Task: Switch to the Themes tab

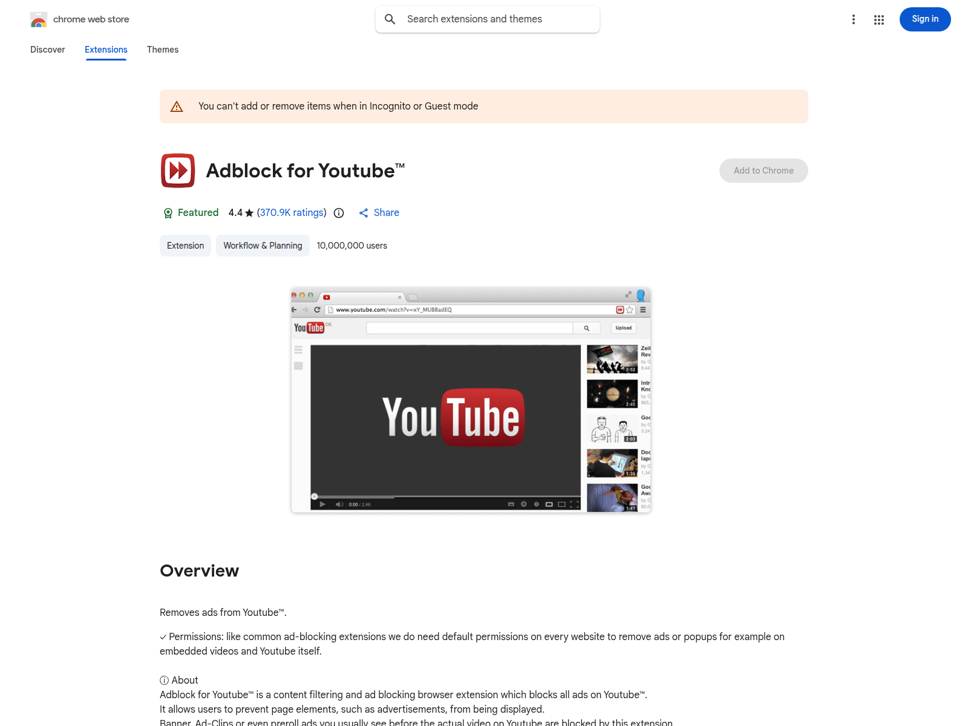Action: (162, 50)
